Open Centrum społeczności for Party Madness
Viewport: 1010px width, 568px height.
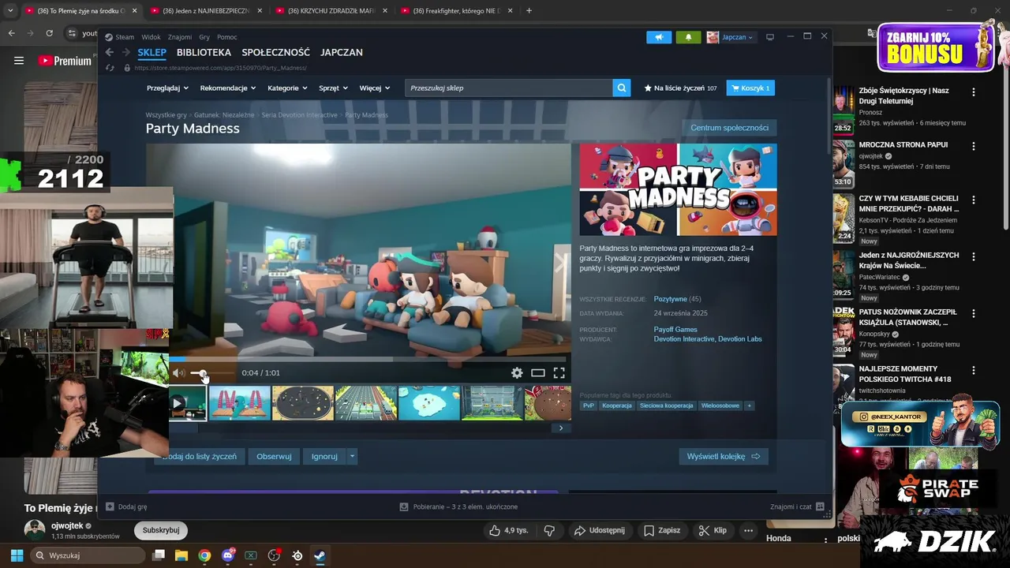tap(729, 128)
